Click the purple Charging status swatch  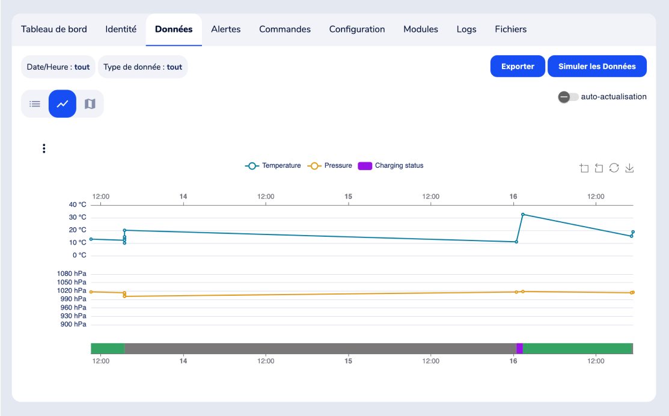(x=365, y=166)
